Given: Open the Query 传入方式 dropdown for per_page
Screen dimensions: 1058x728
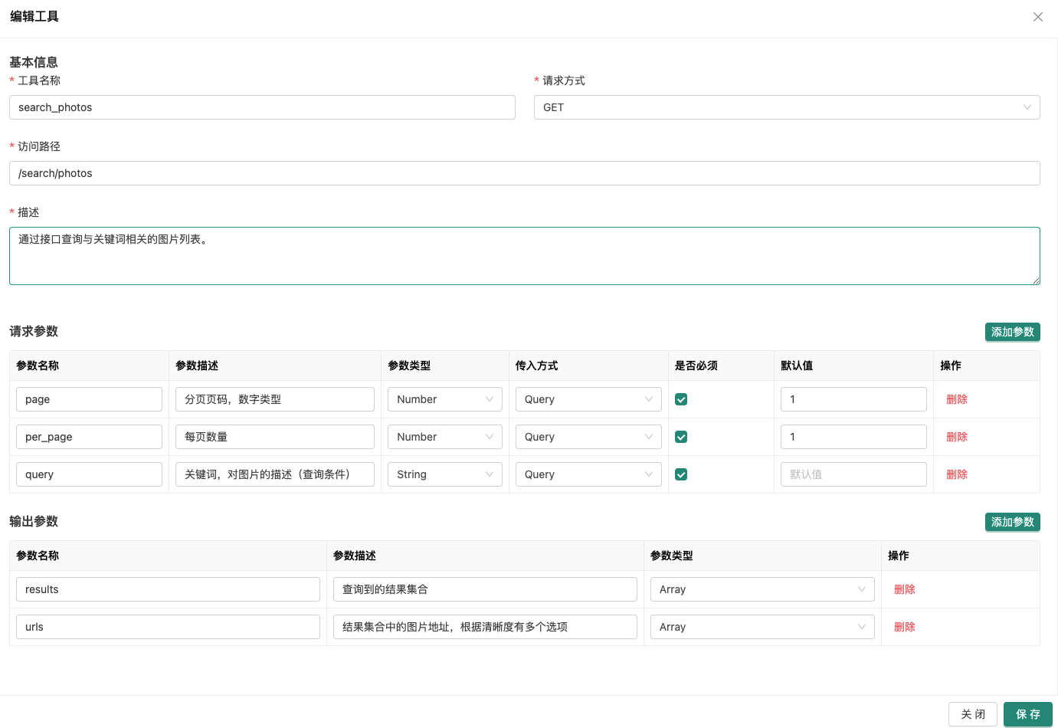Looking at the screenshot, I should [588, 437].
